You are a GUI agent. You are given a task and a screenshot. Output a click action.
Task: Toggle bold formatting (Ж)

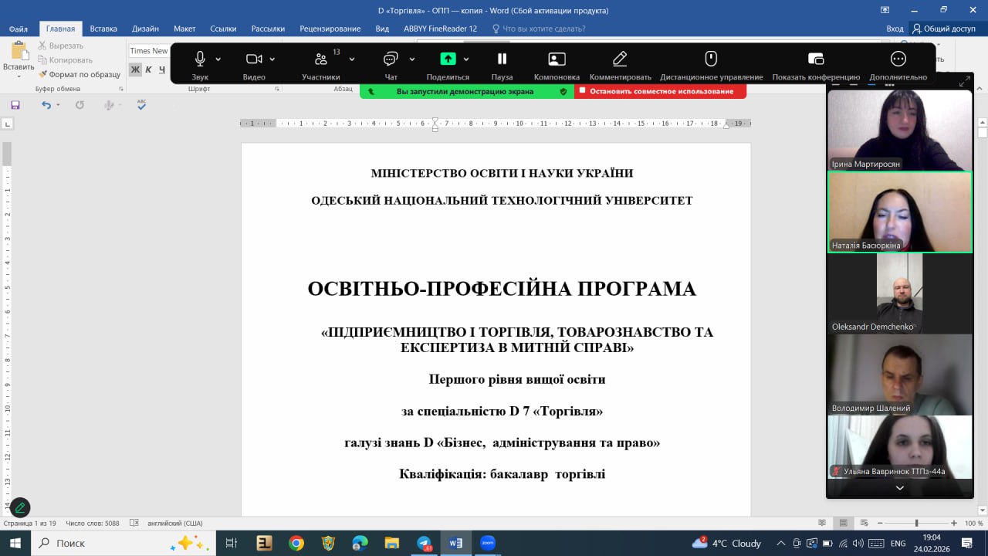click(135, 69)
